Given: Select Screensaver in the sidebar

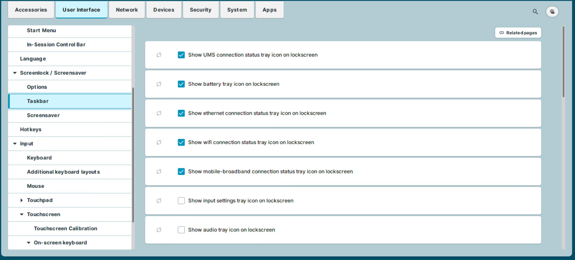Looking at the screenshot, I should click(43, 115).
